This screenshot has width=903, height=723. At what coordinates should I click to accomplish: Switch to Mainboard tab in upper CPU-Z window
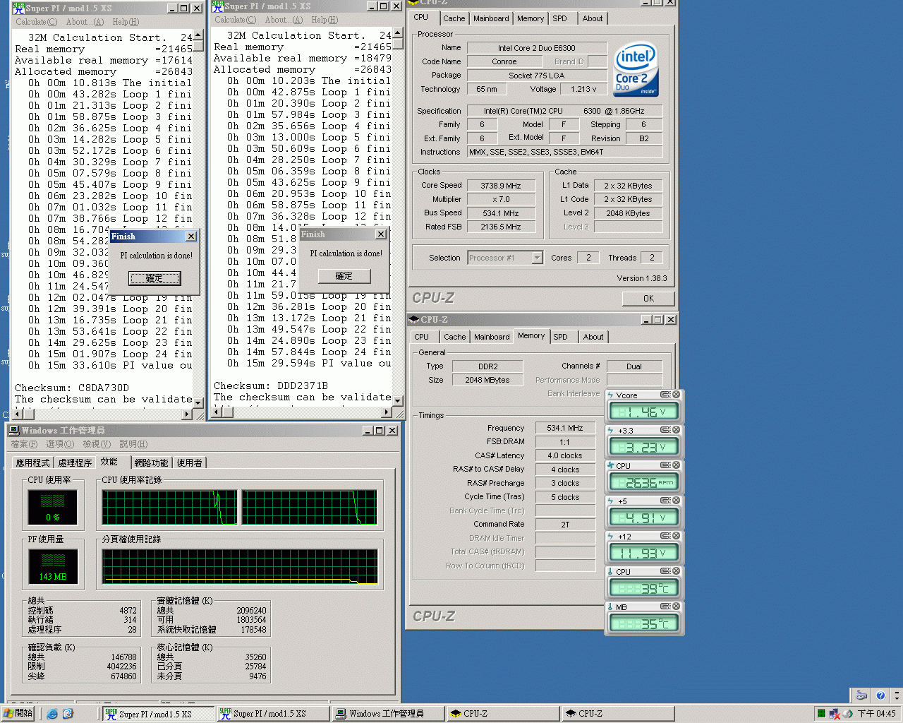pos(492,18)
